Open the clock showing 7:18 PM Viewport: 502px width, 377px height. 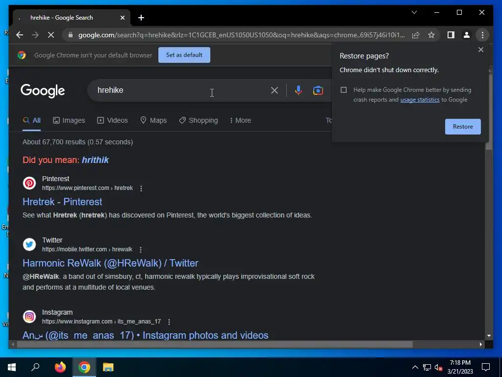tap(460, 367)
